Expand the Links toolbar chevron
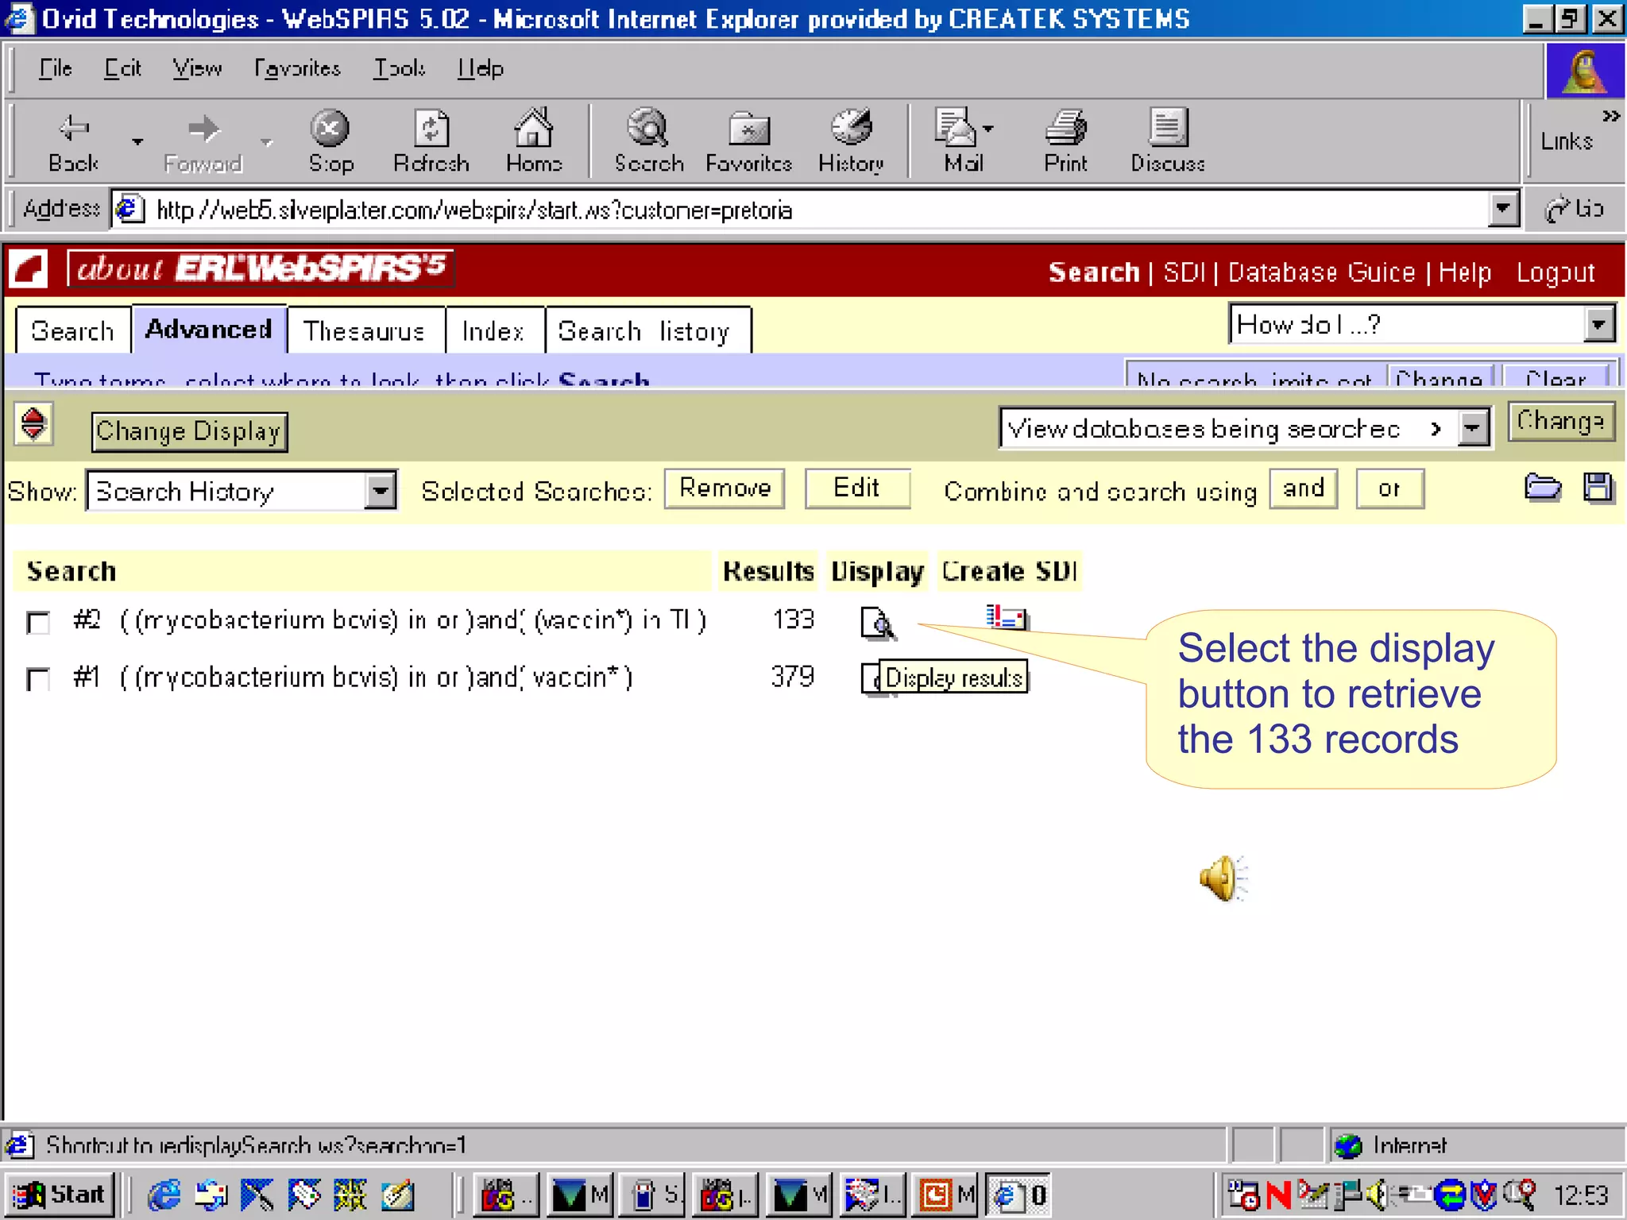This screenshot has height=1220, width=1627. pos(1611,116)
